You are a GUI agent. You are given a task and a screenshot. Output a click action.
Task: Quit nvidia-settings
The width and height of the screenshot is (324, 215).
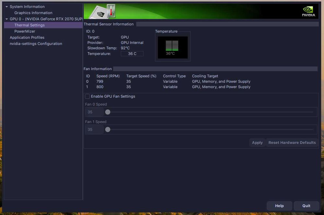point(306,206)
